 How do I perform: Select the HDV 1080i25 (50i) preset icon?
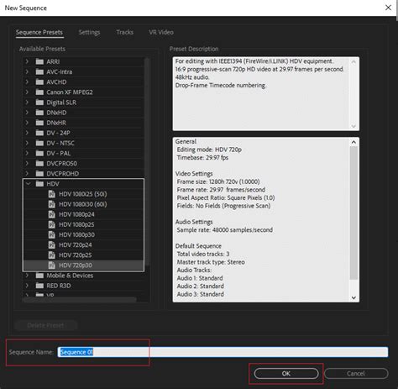tap(52, 194)
